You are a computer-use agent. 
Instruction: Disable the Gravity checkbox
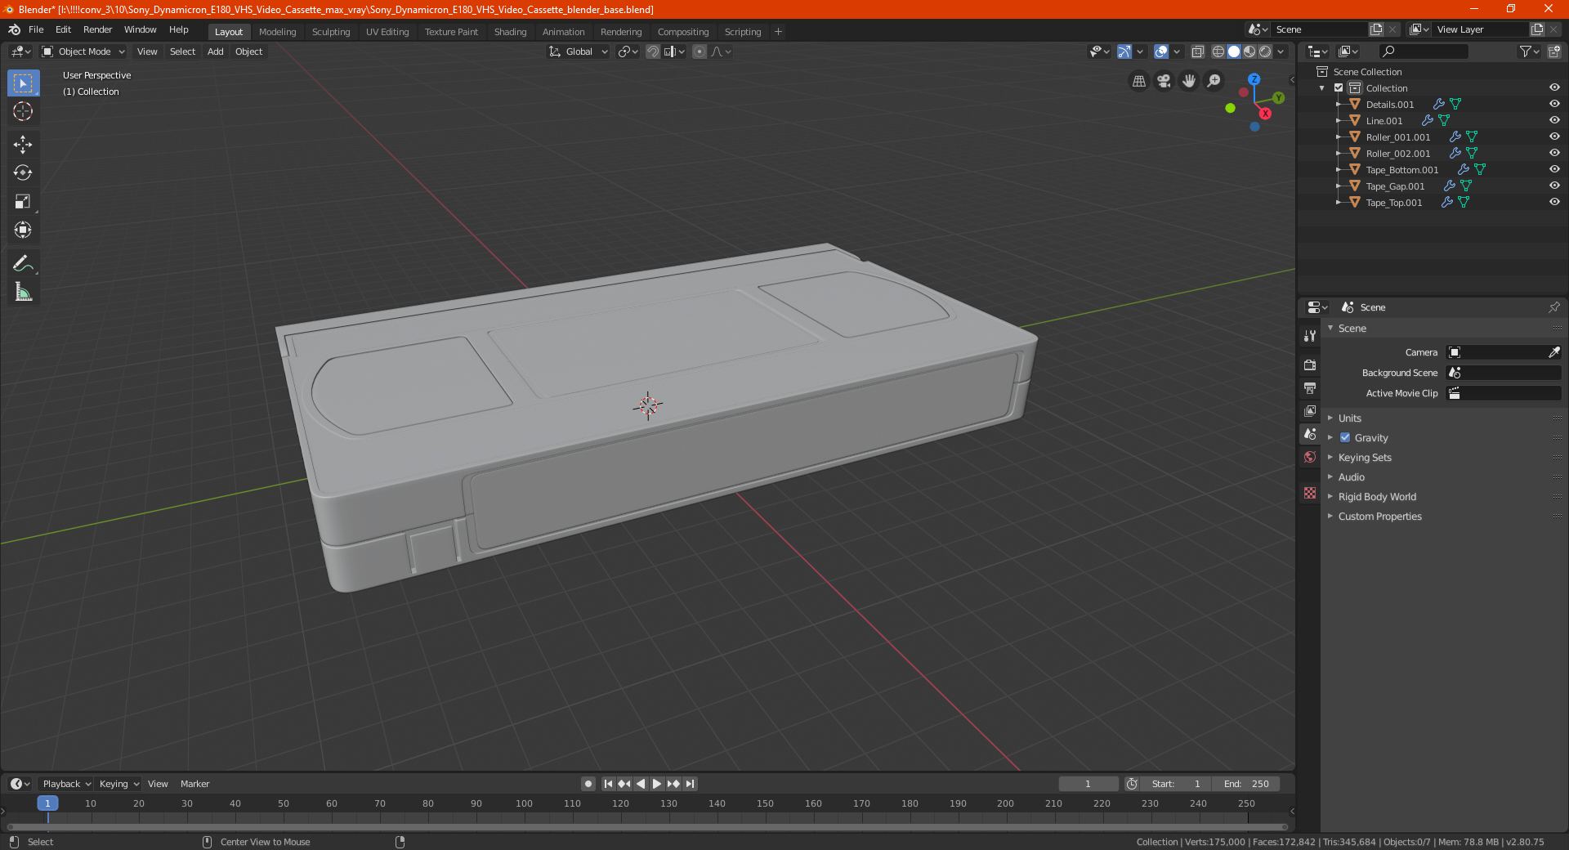coord(1345,437)
